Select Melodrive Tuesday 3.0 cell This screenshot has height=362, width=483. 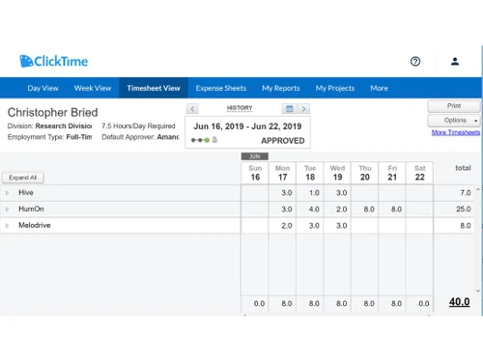310,226
